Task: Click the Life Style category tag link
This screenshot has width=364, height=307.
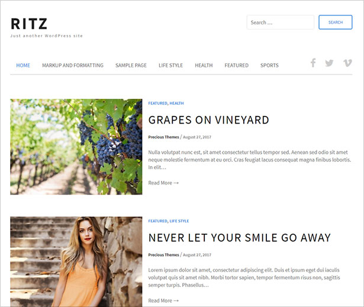Action: [179, 221]
